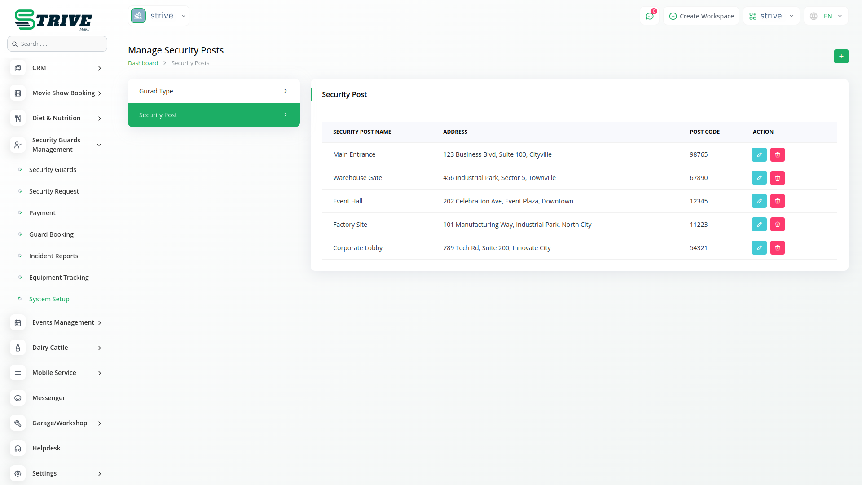This screenshot has width=862, height=485.
Task: Click the Helpdesk headphones icon
Action: (18, 448)
